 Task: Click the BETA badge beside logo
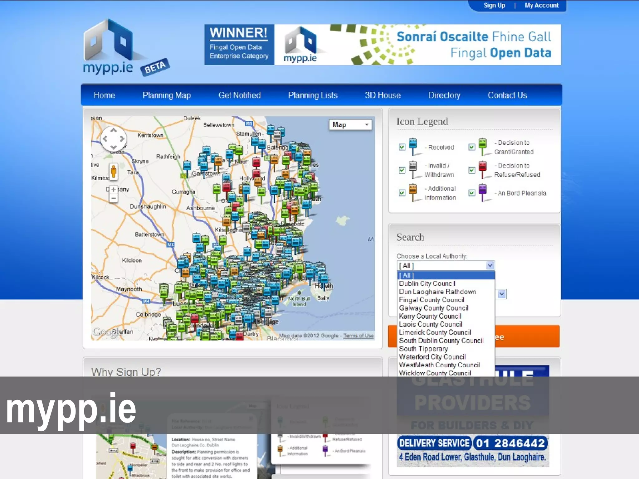tap(155, 67)
